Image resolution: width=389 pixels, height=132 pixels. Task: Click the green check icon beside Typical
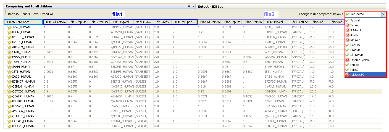[347, 21]
